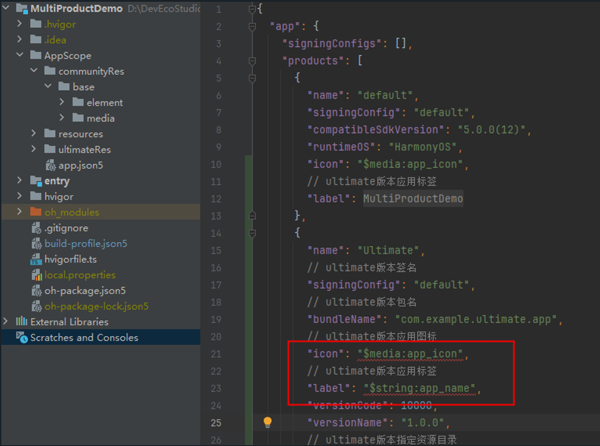Expand the .idea folder
600x446 pixels.
(x=19, y=39)
